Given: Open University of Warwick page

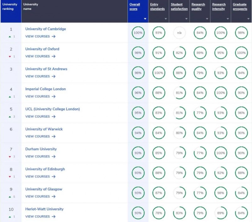Looking at the screenshot, I should point(44,129).
